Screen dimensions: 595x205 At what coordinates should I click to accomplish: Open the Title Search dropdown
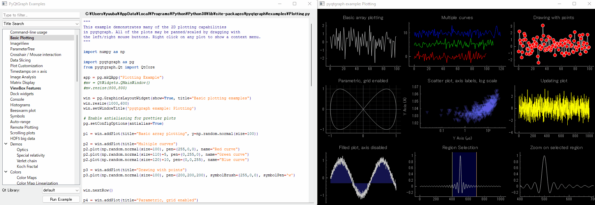(x=41, y=24)
